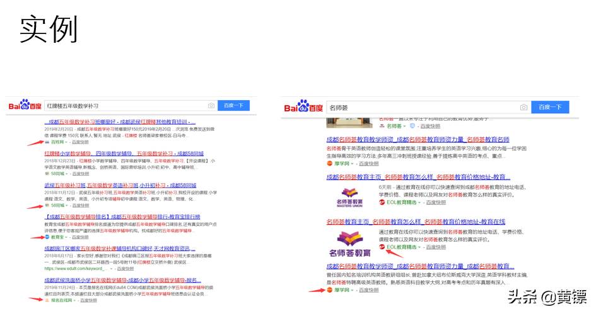The width and height of the screenshot is (596, 314).
Task: Open camera image search in 红牌楼五年级数学补习 box
Action: coord(211,106)
